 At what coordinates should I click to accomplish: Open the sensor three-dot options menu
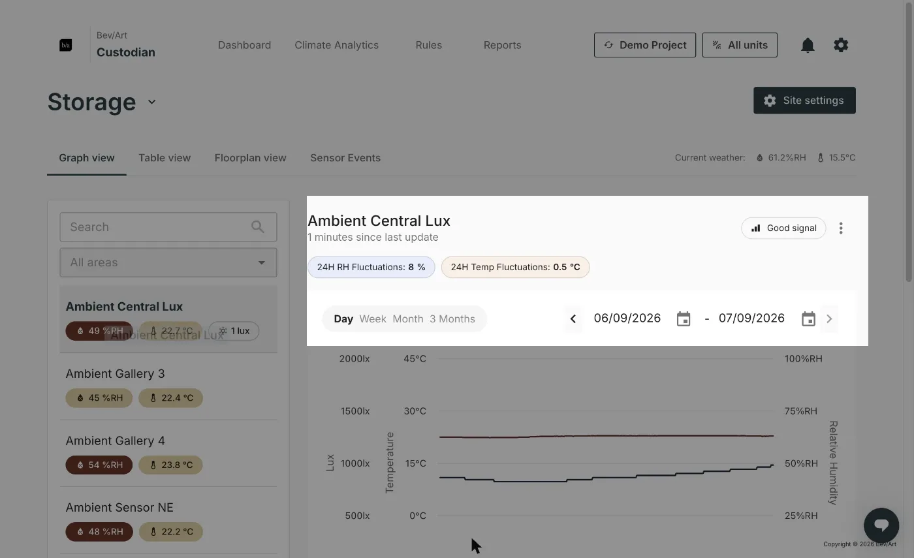pos(841,228)
